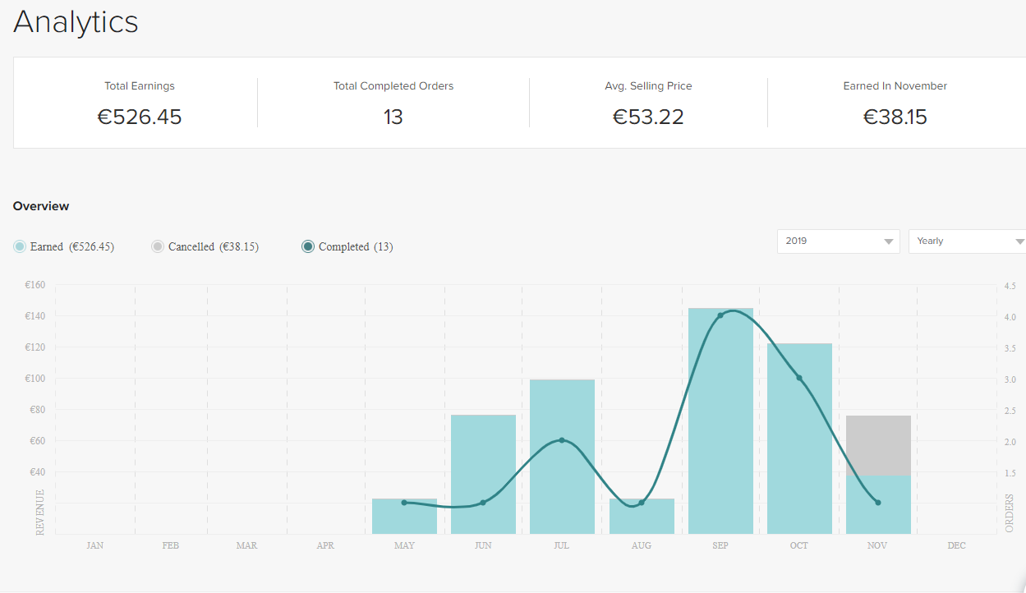Click the September earnings bar
Image resolution: width=1026 pixels, height=593 pixels.
720,421
